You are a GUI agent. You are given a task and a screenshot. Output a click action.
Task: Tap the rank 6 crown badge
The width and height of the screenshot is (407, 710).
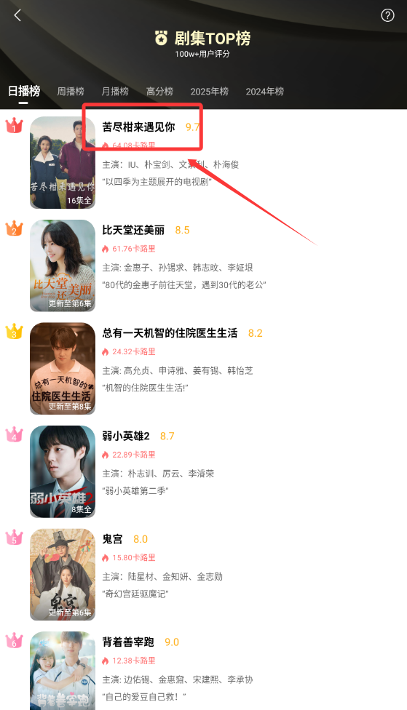coord(14,640)
